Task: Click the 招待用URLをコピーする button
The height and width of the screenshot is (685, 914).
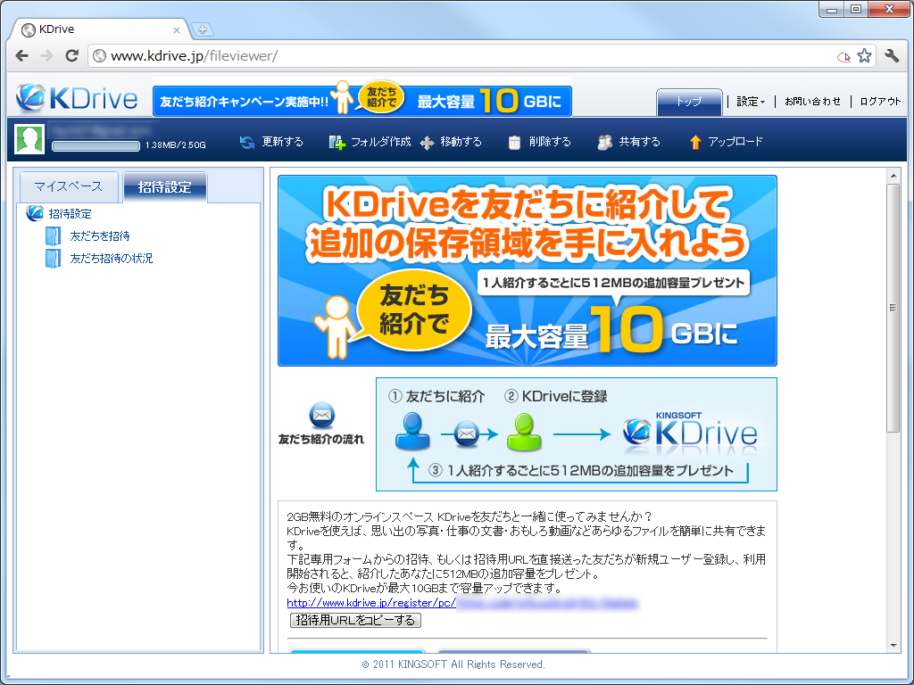Action: (354, 620)
